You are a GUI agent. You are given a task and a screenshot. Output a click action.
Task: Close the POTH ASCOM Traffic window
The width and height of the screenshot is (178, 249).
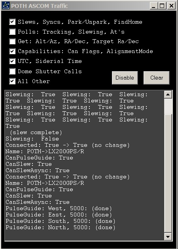(x=172, y=6)
